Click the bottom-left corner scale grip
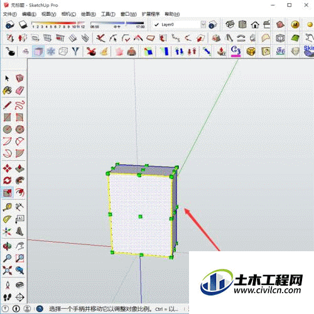This screenshot has height=314, width=314. (x=112, y=252)
